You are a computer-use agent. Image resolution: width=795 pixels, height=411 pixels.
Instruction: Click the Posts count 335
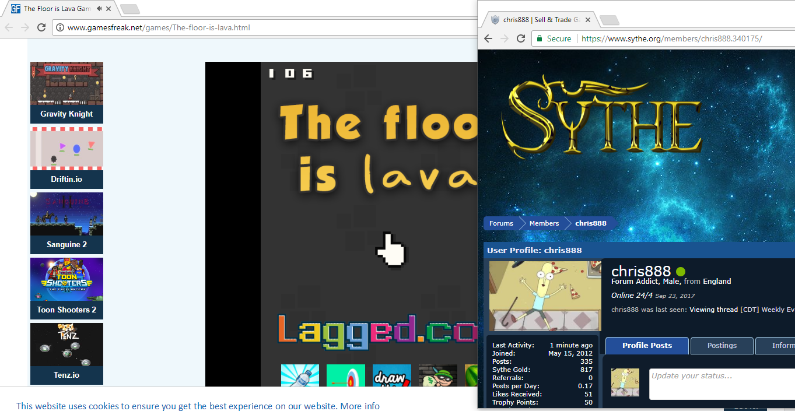[586, 361]
